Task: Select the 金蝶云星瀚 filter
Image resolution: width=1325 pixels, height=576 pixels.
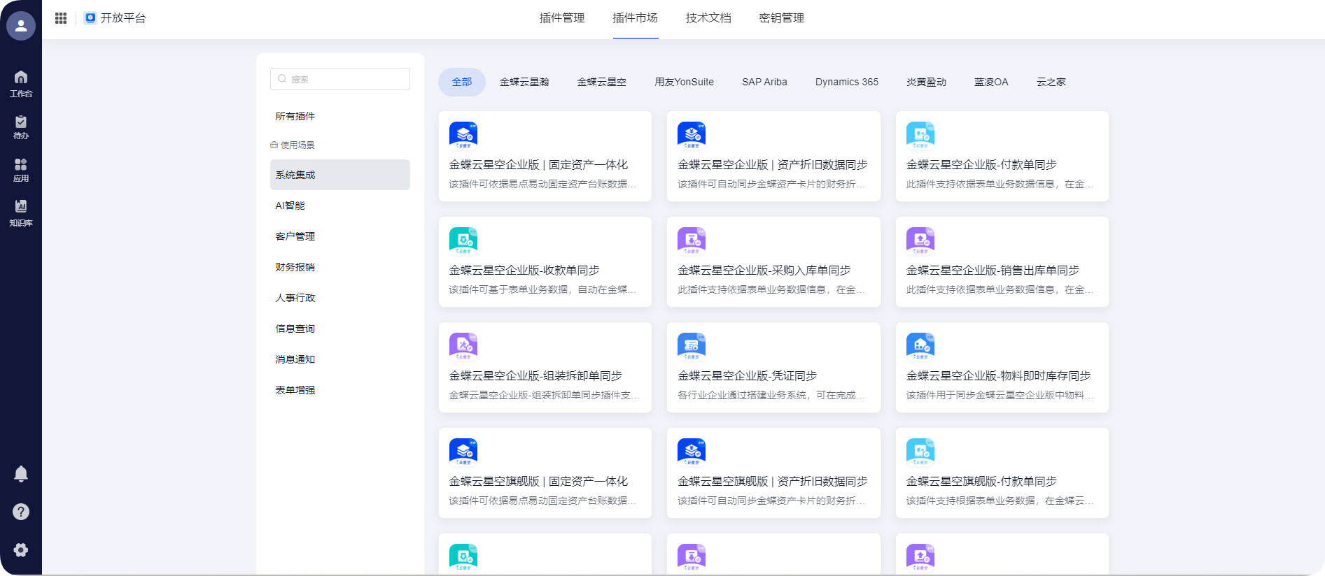Action: click(x=524, y=82)
